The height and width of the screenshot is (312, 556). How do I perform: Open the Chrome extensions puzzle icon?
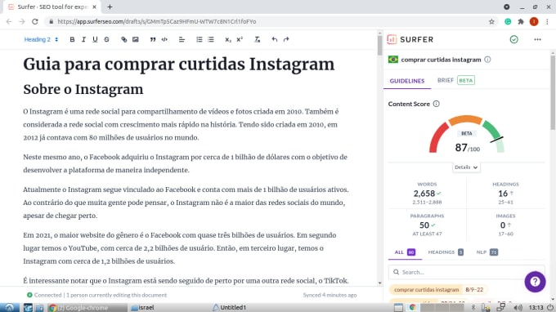[521, 21]
